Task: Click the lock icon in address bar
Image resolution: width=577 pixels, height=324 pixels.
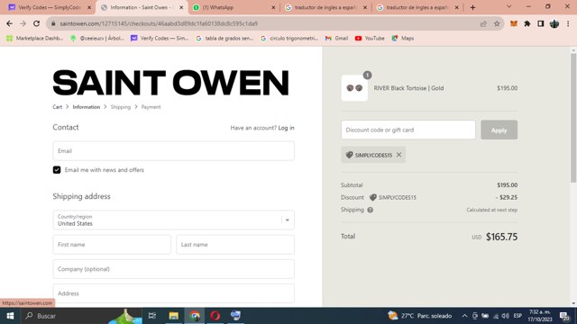Action: coord(53,23)
